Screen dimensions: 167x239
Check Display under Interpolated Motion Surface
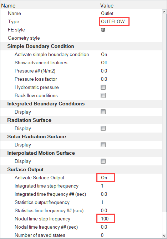tap(103, 161)
